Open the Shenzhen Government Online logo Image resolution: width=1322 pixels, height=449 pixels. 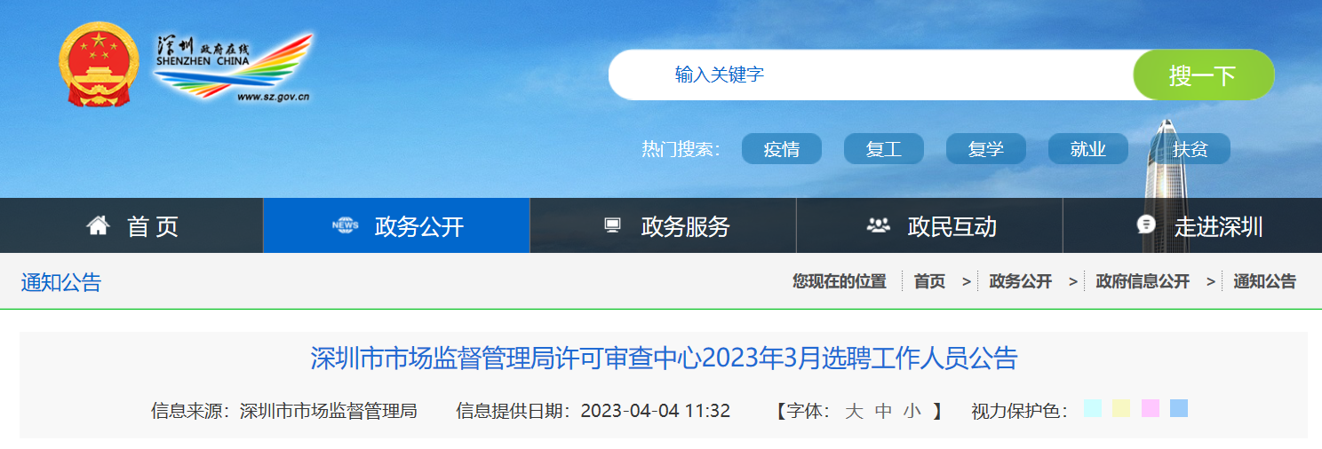click(x=234, y=68)
